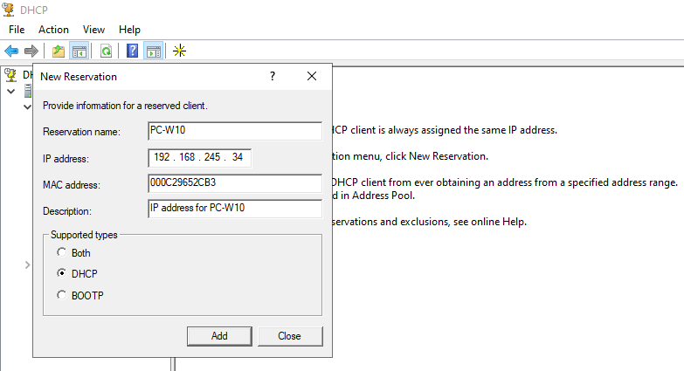Screen dimensions: 684x371
Task: Open the Action menu
Action: tap(53, 30)
